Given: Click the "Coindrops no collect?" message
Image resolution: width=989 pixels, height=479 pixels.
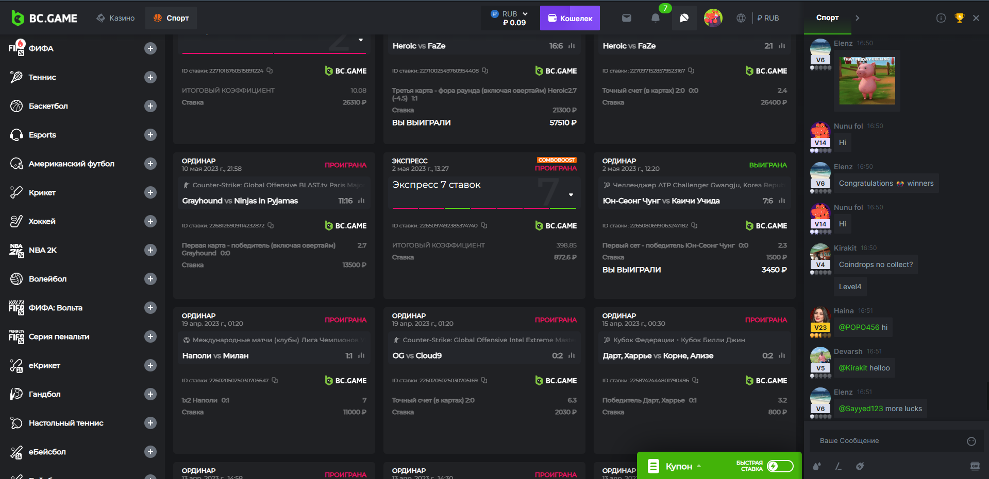Looking at the screenshot, I should pos(876,264).
